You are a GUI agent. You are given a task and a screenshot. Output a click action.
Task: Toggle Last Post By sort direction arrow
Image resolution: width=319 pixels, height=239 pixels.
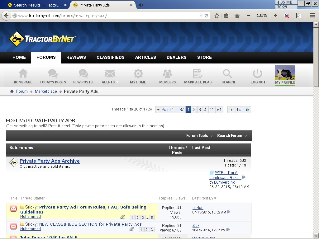(x=215, y=198)
